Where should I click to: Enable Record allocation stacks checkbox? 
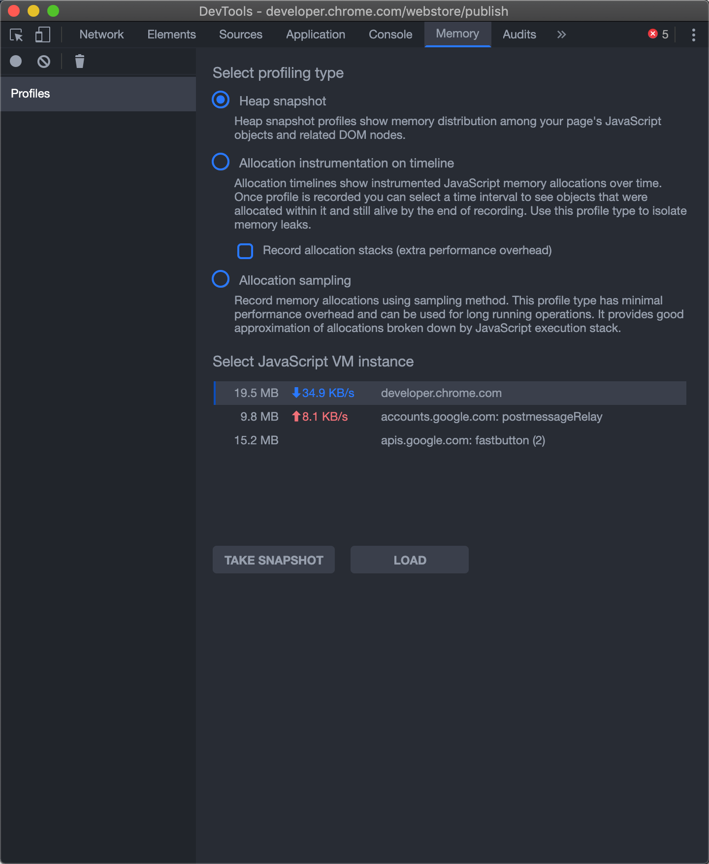pyautogui.click(x=245, y=251)
